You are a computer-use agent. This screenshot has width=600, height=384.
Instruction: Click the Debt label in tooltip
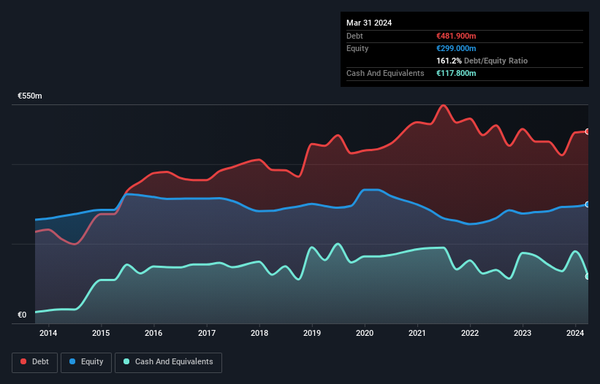click(x=354, y=36)
